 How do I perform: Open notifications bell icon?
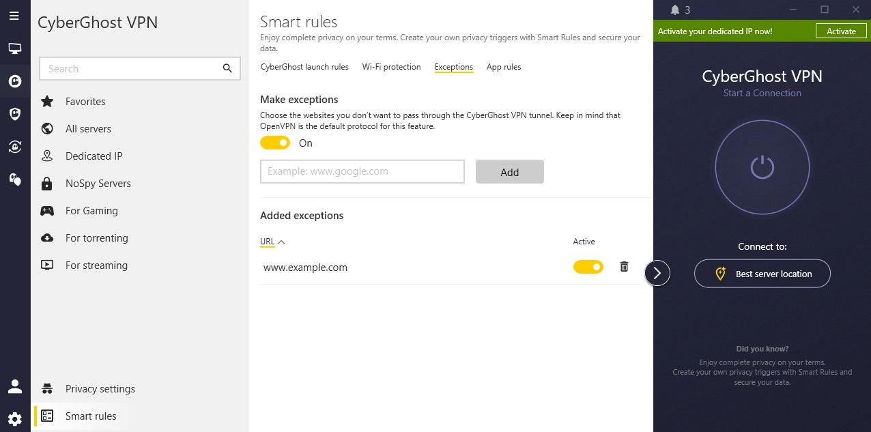[x=675, y=10]
